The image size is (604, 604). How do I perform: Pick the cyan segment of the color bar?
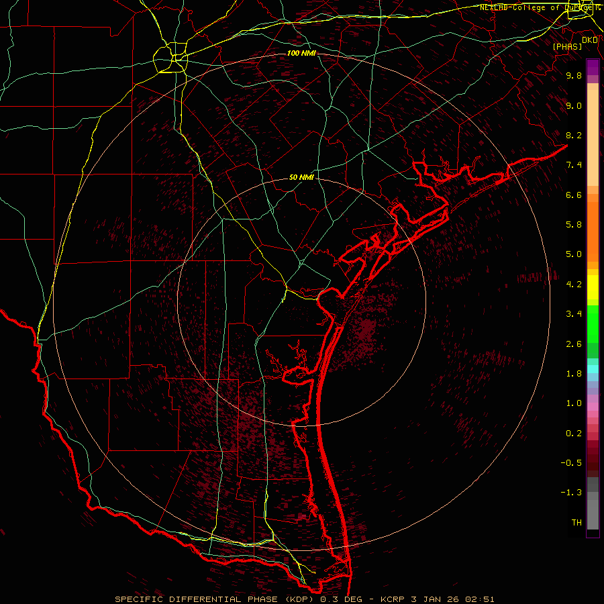[x=593, y=368]
